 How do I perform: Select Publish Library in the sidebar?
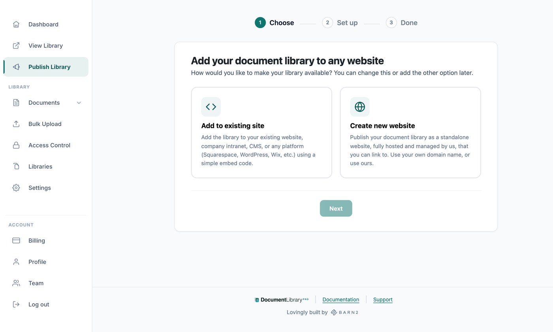pyautogui.click(x=46, y=67)
